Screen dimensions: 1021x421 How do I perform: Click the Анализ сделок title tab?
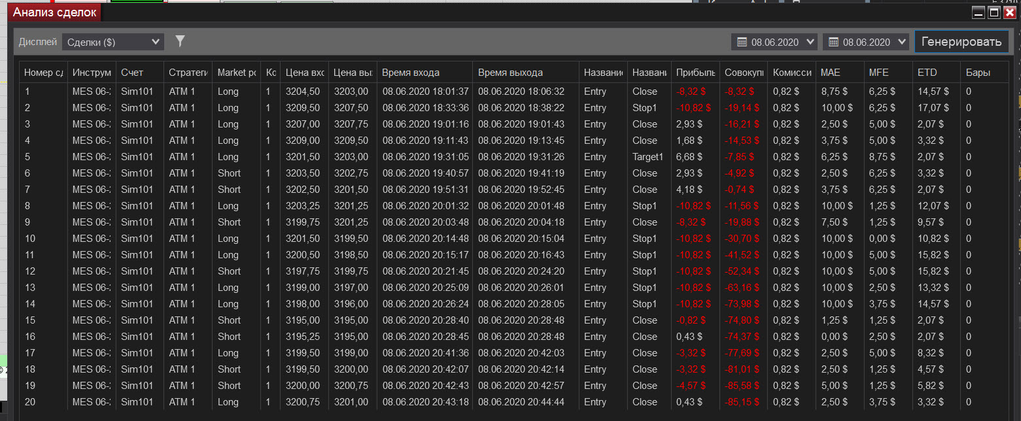(55, 12)
